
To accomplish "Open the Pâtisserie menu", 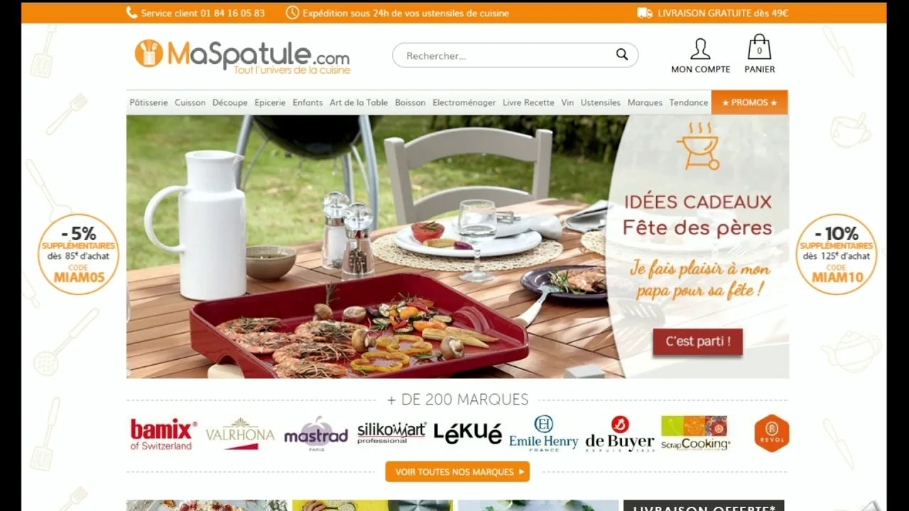I will [x=148, y=103].
